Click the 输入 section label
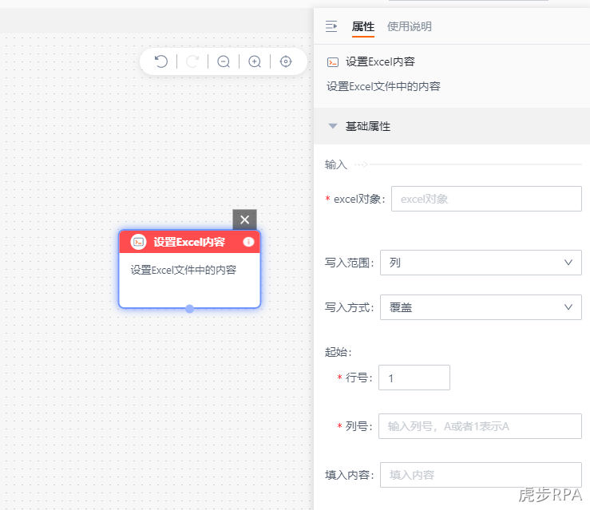This screenshot has width=590, height=510. point(335,164)
